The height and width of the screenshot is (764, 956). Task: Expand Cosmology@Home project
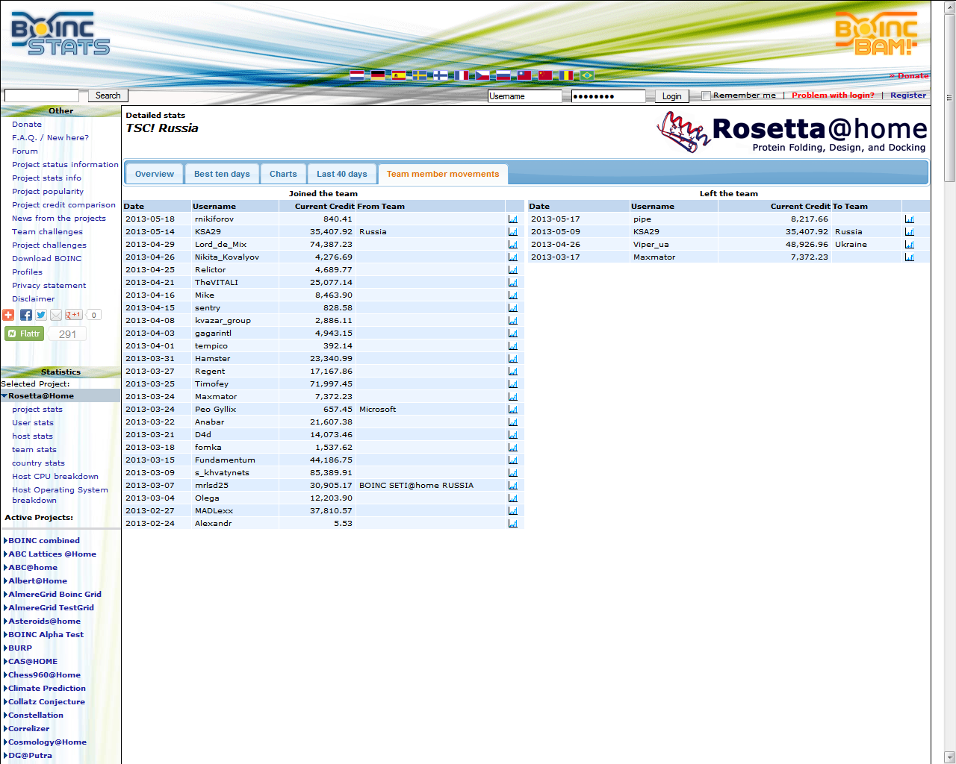(x=5, y=742)
